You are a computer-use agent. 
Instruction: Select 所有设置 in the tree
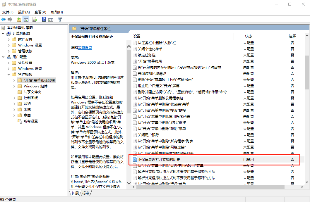[31, 121]
